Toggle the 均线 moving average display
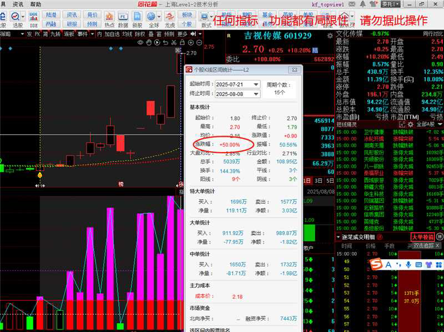The image size is (444, 332). click(128, 34)
